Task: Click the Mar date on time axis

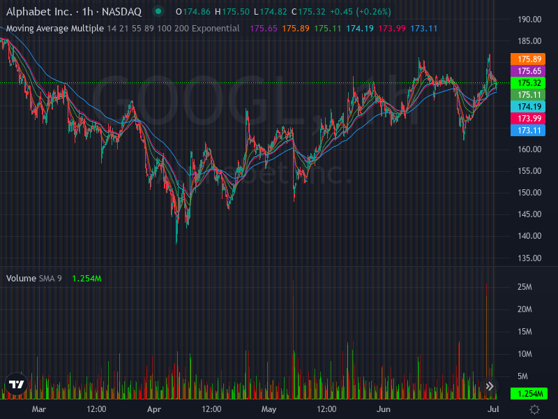Action: tap(39, 409)
